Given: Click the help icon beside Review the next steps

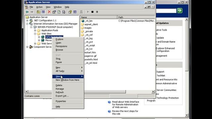Looking at the screenshot, I should click(109, 111).
